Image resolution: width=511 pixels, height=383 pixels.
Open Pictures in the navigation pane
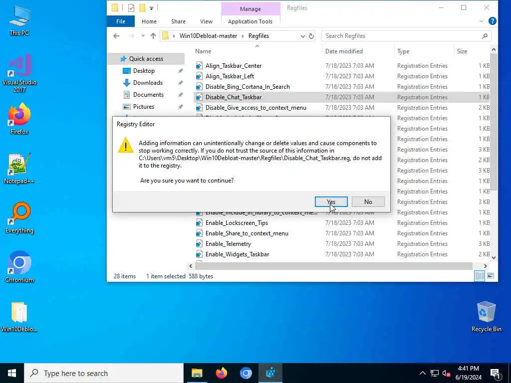[143, 107]
